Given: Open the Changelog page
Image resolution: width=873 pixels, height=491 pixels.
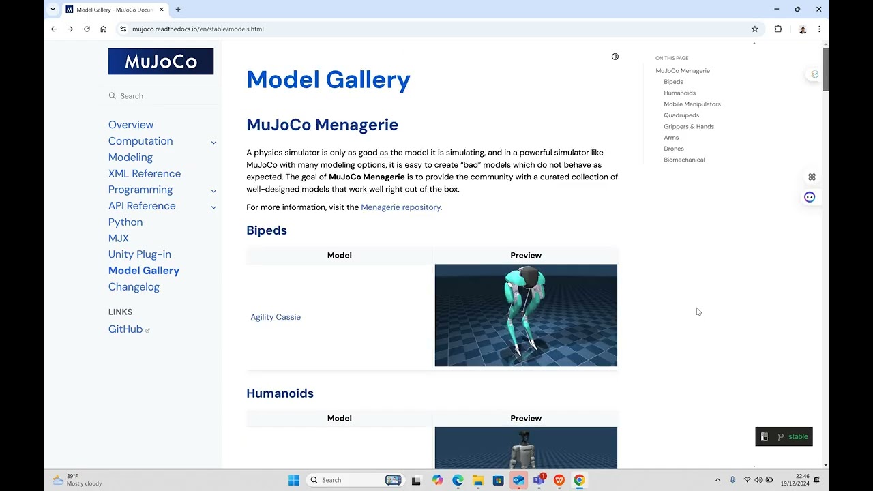Looking at the screenshot, I should pos(134,287).
